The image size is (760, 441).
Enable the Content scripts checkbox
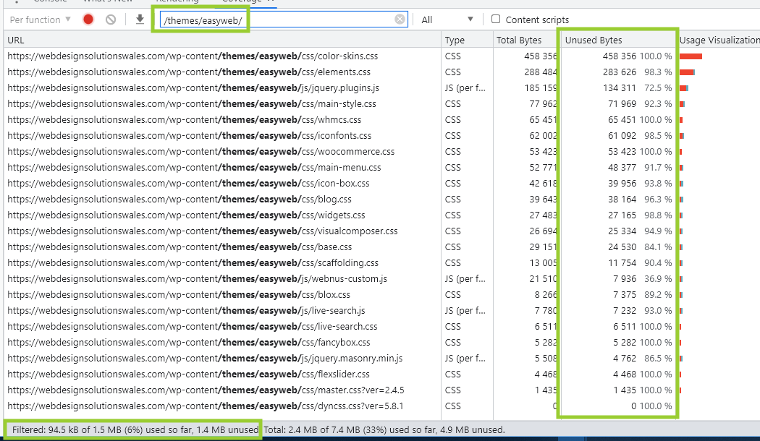495,19
